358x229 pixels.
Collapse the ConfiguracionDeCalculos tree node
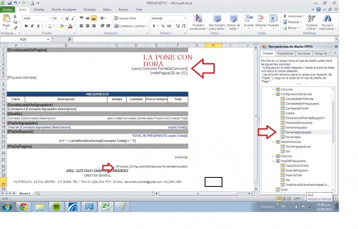[x=273, y=95]
